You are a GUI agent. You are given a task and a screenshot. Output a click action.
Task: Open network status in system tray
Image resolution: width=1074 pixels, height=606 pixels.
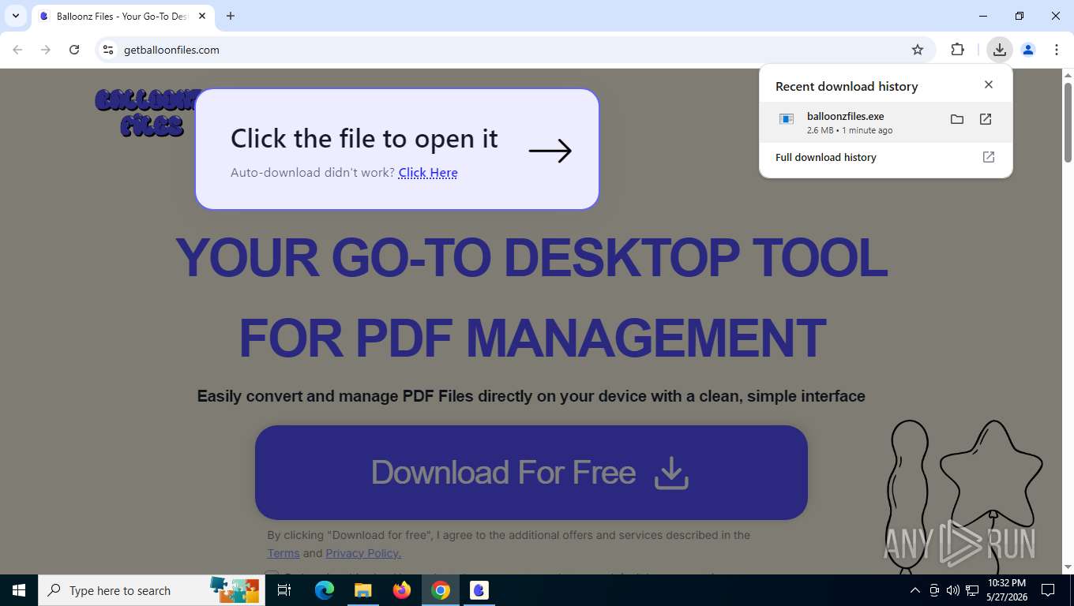972,590
